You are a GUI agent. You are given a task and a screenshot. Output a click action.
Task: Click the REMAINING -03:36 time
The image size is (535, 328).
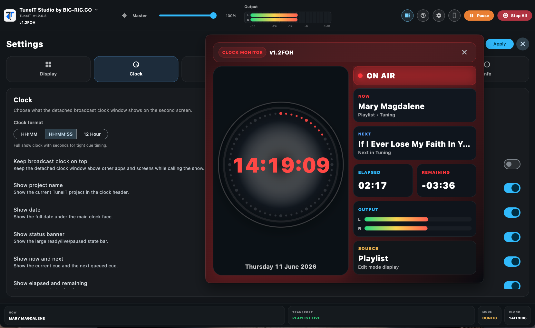[447, 181]
